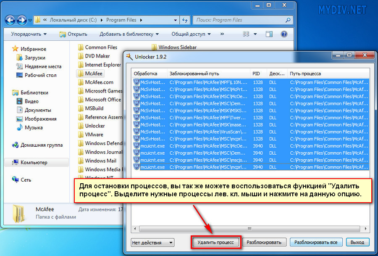
Task: Select the MSBuild folder
Action: 91,108
